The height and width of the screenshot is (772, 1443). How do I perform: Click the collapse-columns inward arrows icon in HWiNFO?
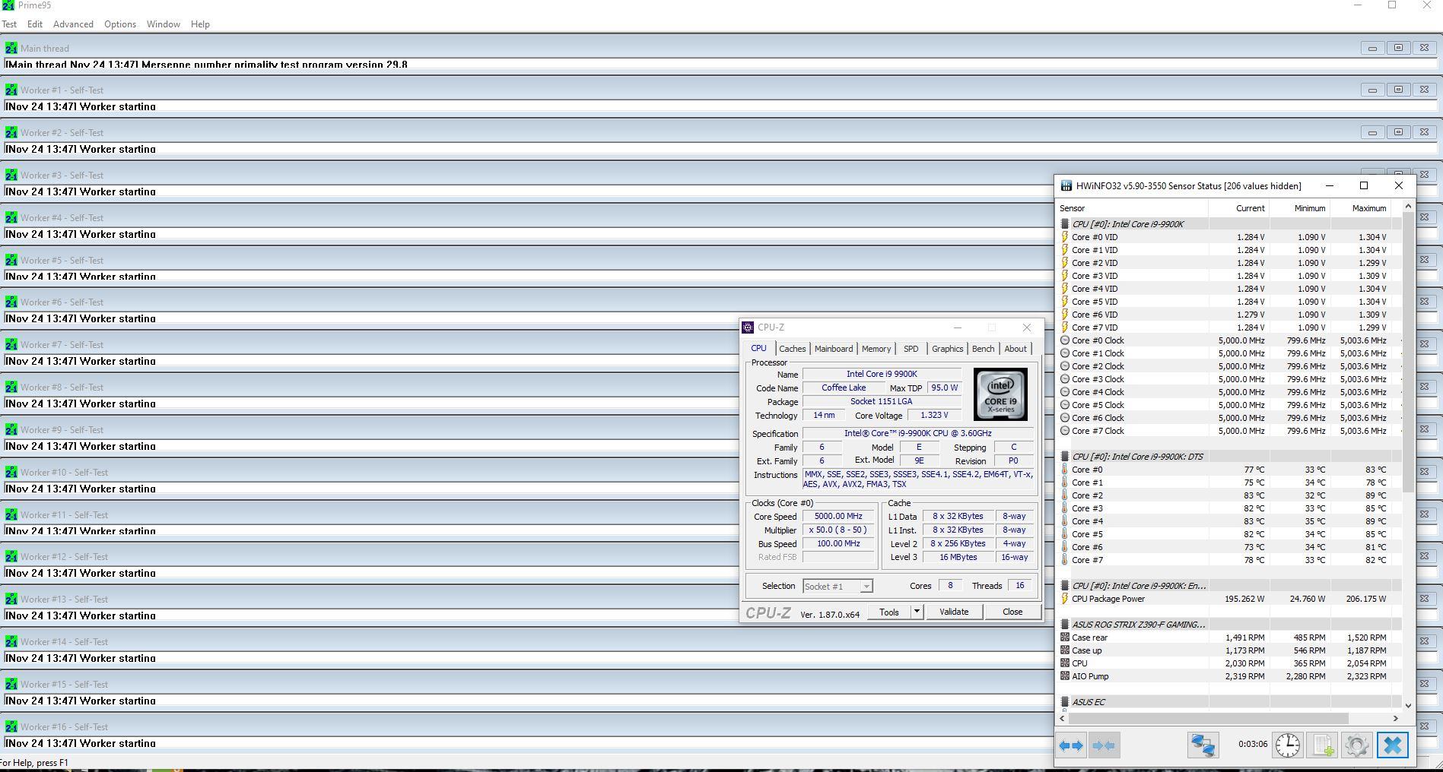[1103, 745]
